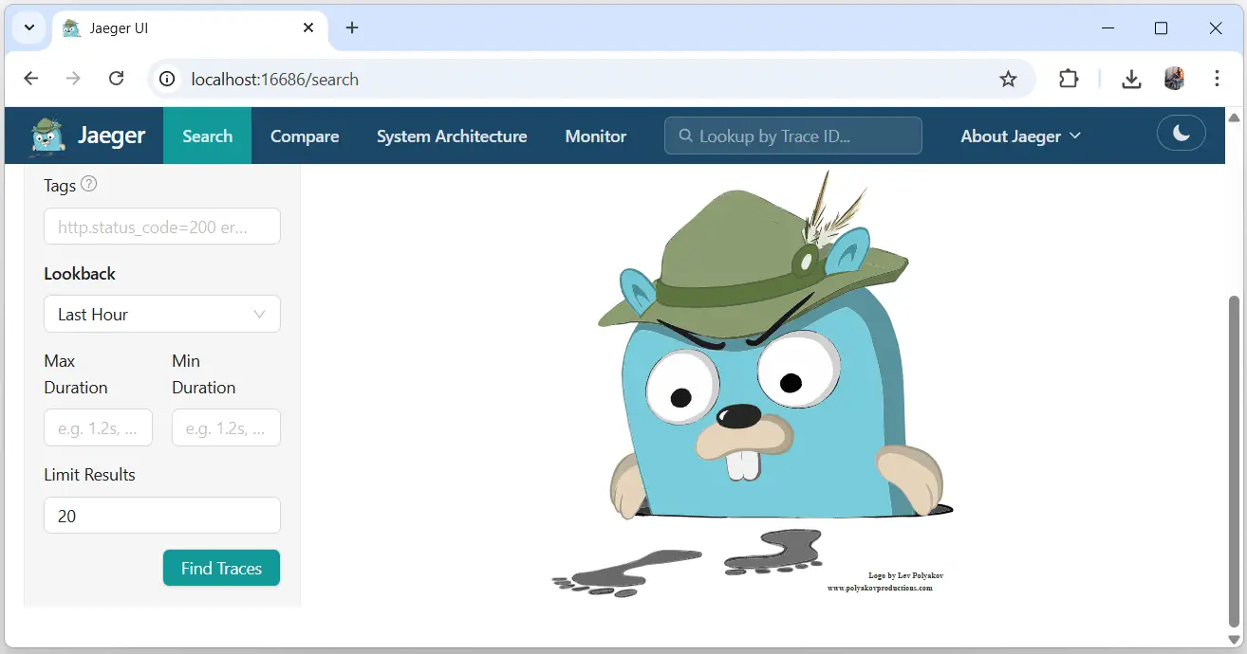Switch to the Compare tab
This screenshot has width=1247, height=654.
[305, 136]
